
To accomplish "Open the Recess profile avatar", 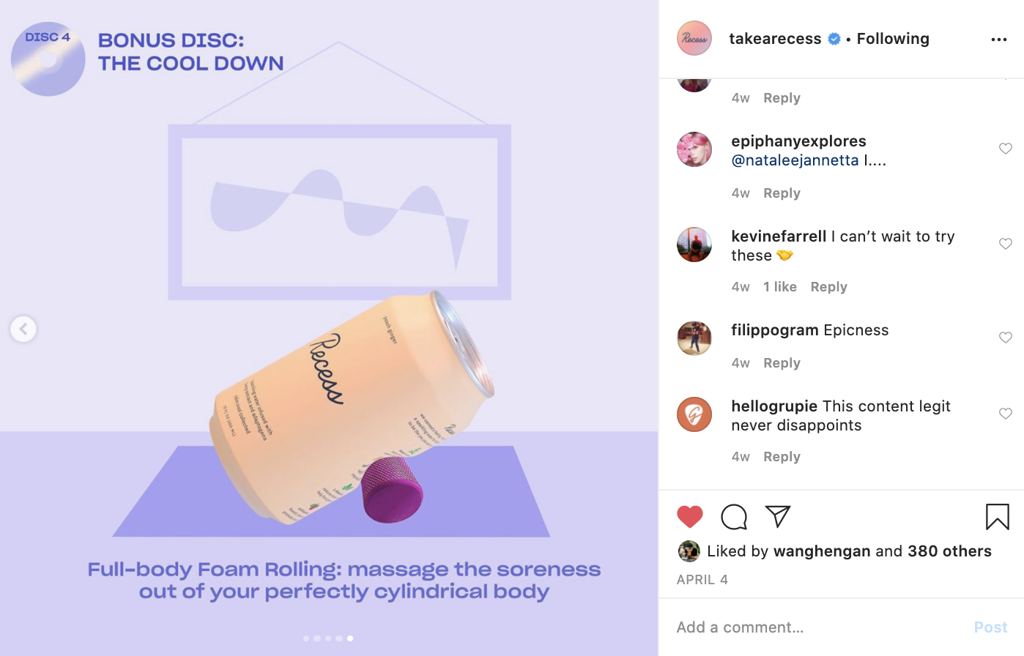I will tap(694, 39).
